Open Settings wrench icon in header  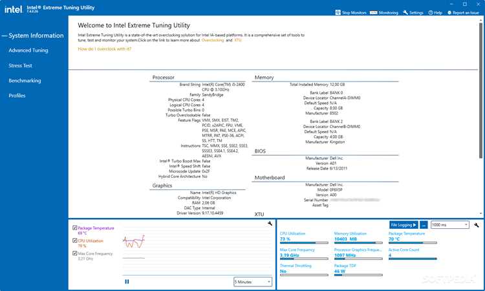point(405,12)
